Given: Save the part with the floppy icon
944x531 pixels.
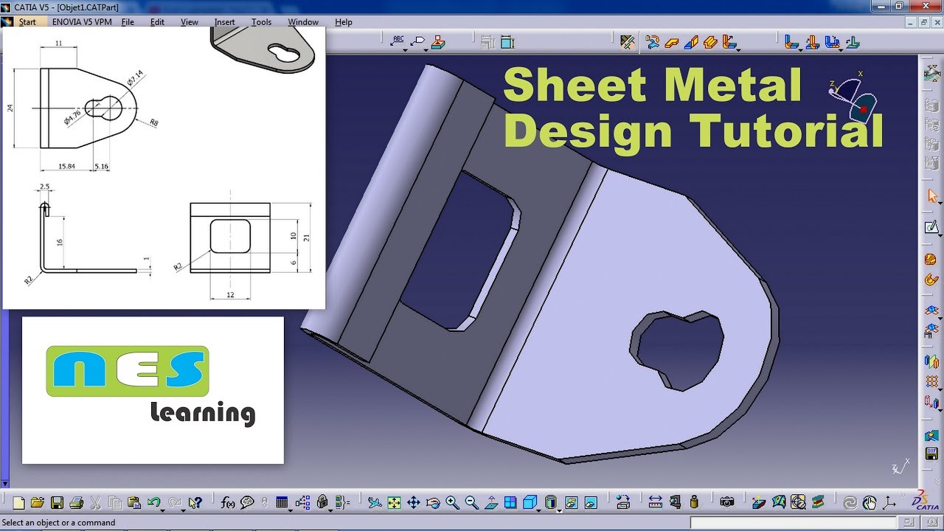Looking at the screenshot, I should point(57,503).
